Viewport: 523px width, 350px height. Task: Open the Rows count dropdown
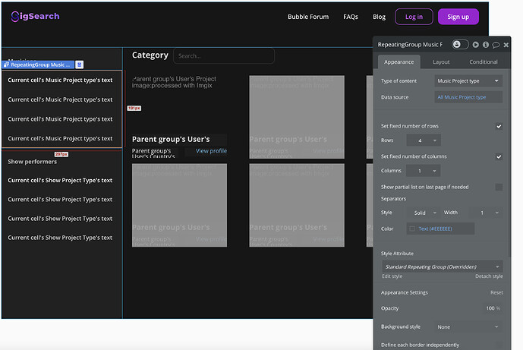(424, 140)
